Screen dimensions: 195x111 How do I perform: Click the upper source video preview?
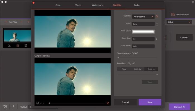(x=72, y=32)
